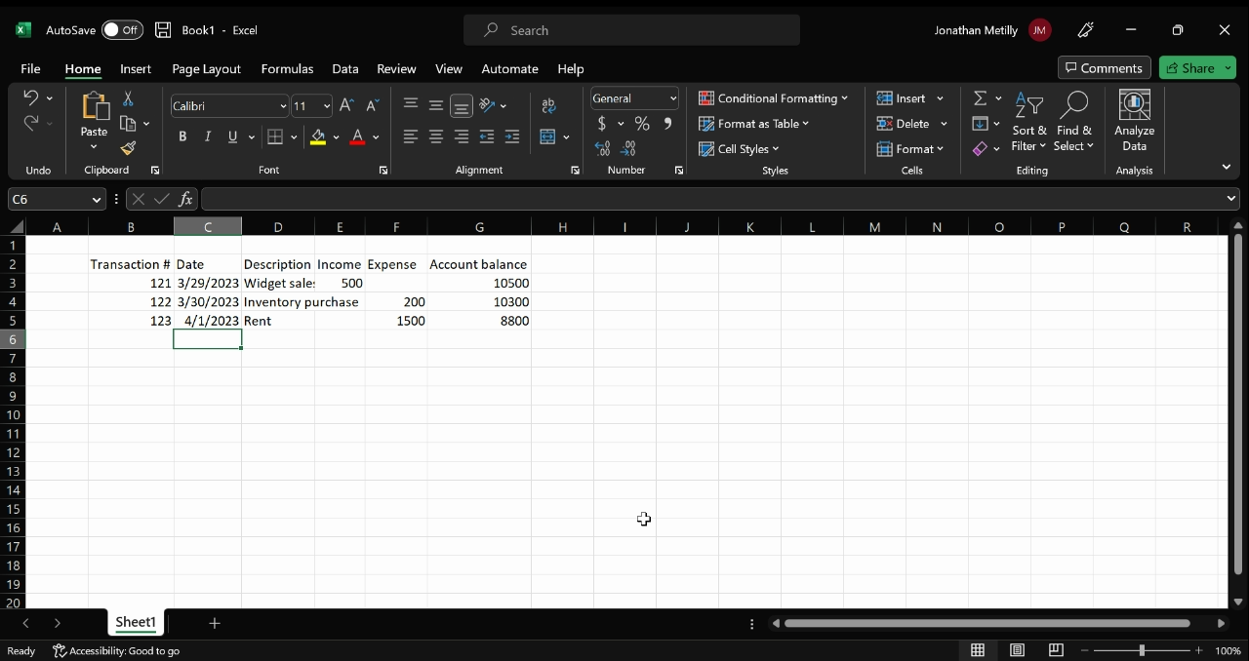
Task: Expand the Calibri font dropdown
Action: pyautogui.click(x=283, y=105)
